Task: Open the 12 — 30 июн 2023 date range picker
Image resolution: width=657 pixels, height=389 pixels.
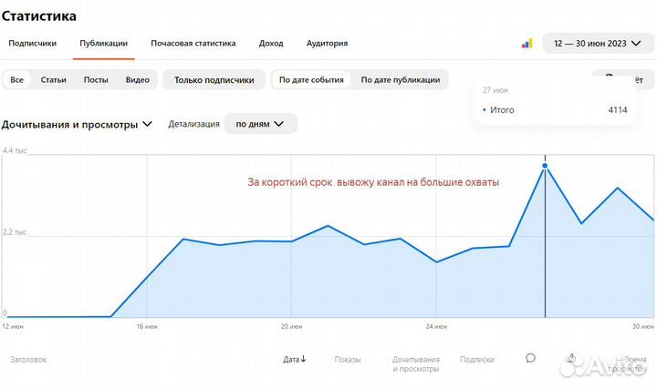Action: [597, 43]
